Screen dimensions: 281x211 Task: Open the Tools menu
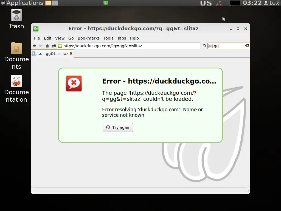[108, 38]
